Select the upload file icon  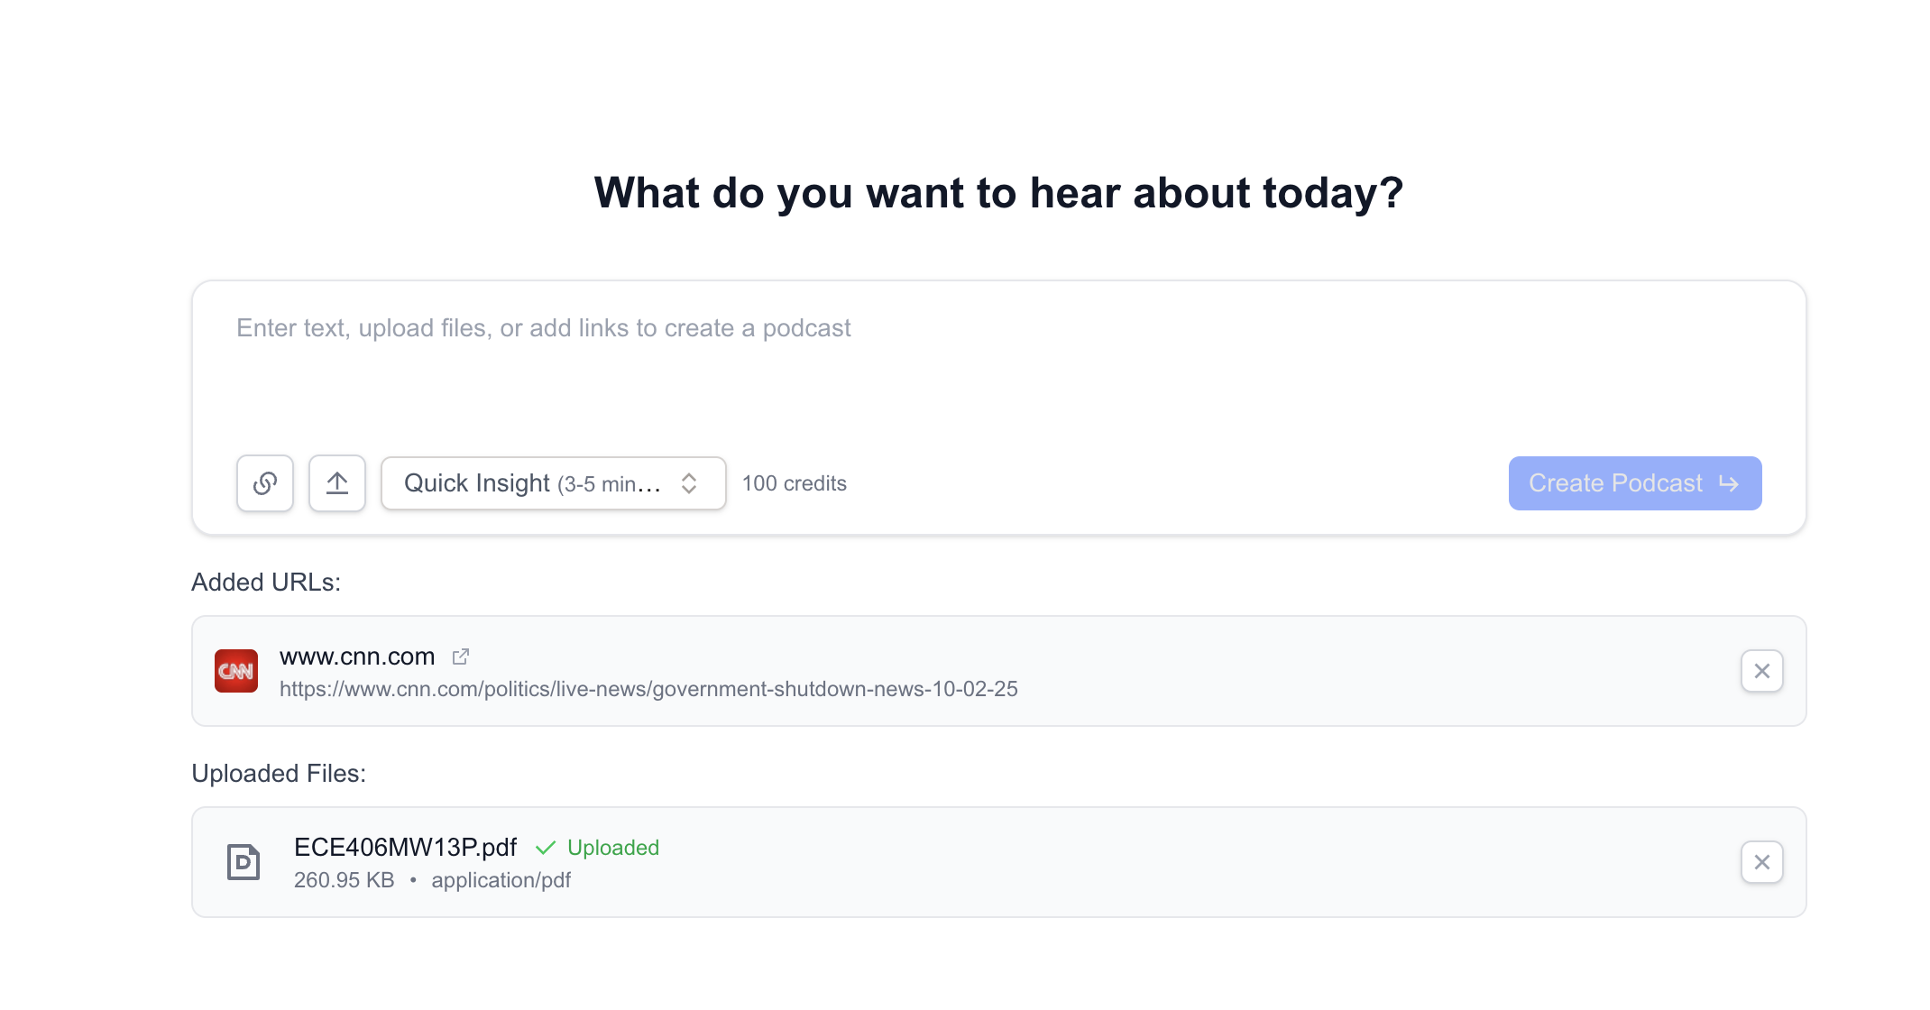click(x=337, y=483)
